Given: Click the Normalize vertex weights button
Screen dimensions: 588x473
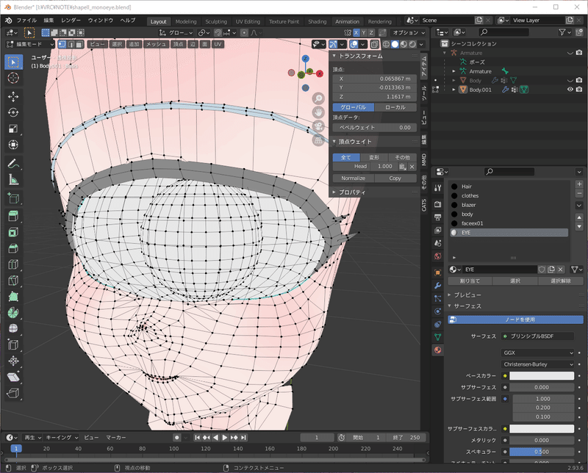Looking at the screenshot, I should point(354,178).
